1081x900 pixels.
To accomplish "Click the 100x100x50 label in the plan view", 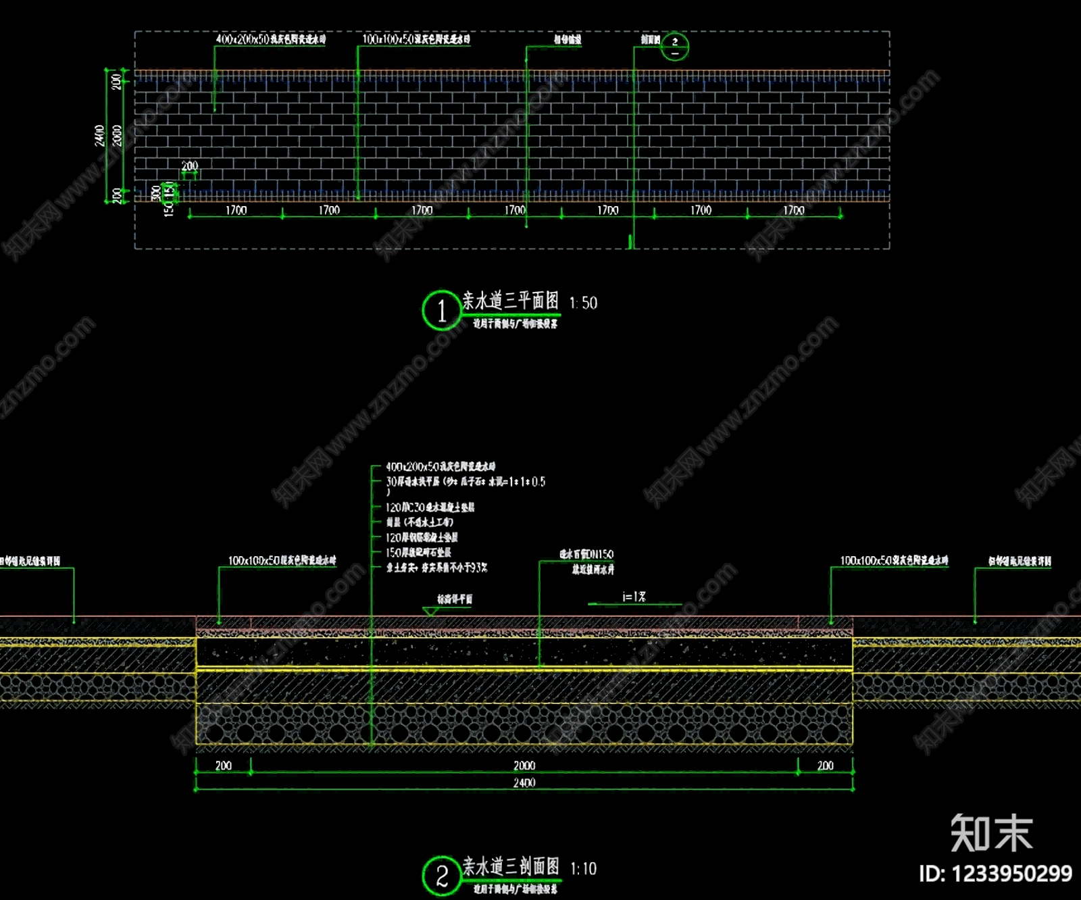I will tap(416, 39).
